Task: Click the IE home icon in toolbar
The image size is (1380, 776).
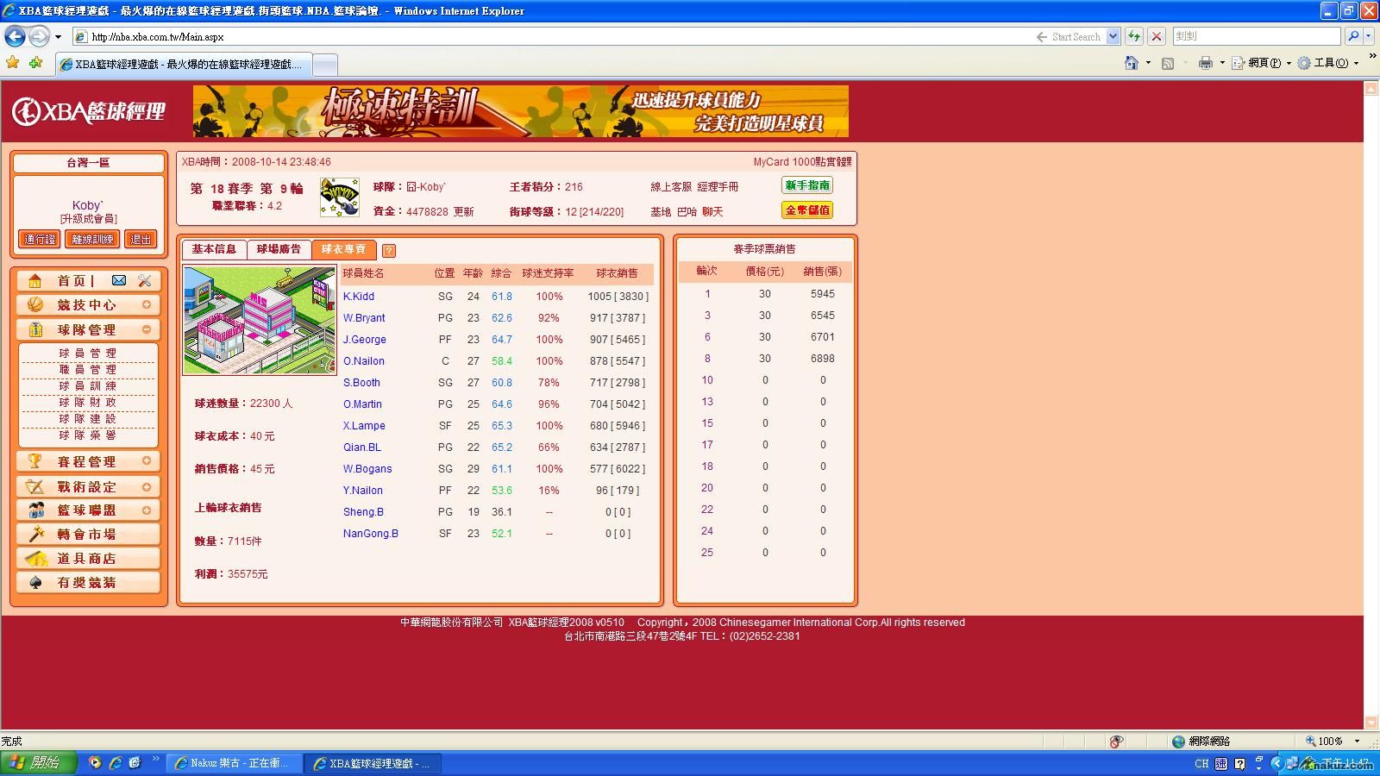Action: (x=1132, y=63)
